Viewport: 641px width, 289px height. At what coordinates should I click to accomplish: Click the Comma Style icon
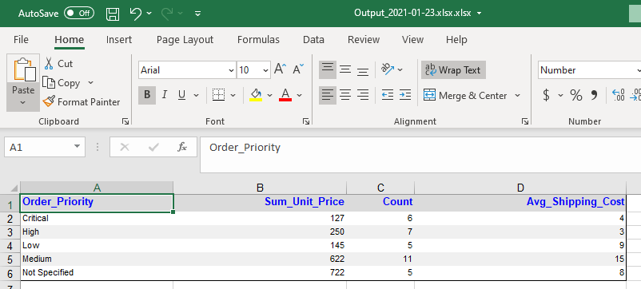pyautogui.click(x=594, y=96)
